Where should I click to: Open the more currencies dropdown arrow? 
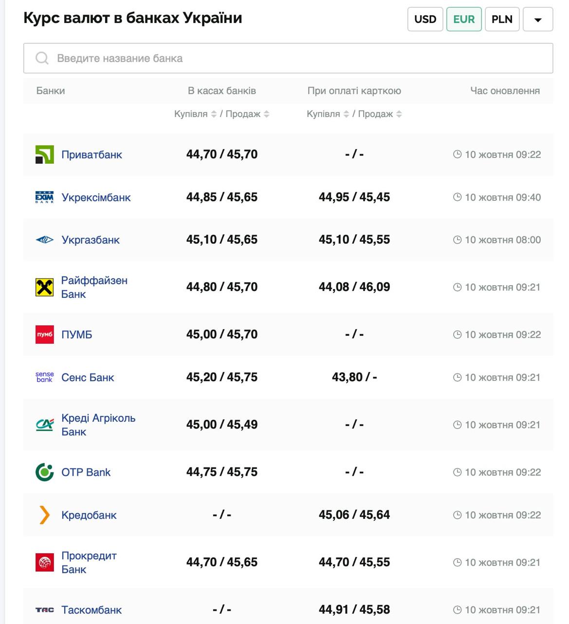coord(537,19)
